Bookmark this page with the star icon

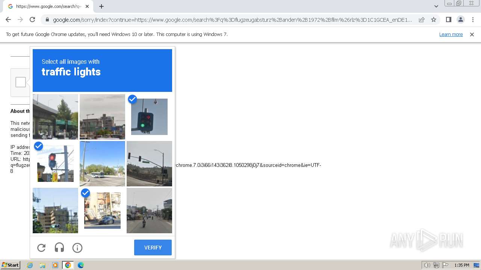click(x=434, y=19)
